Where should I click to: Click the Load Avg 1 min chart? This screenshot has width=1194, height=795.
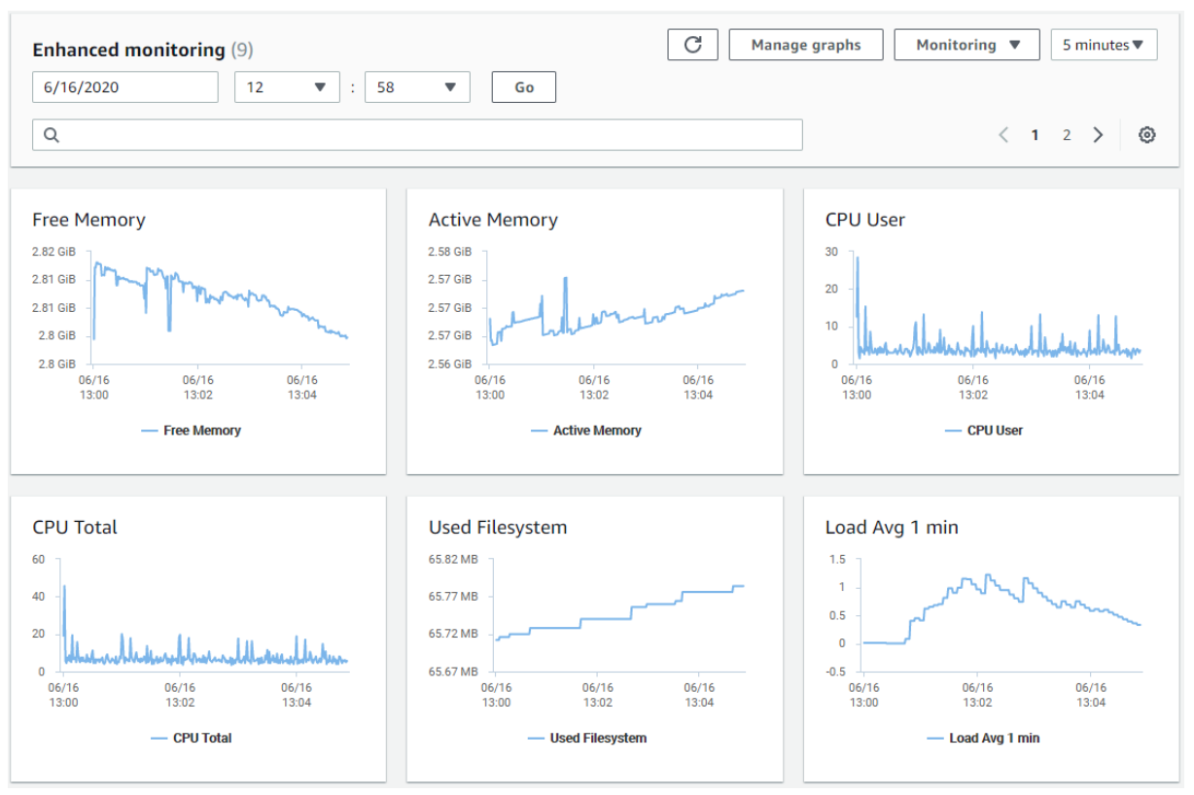coord(1001,614)
